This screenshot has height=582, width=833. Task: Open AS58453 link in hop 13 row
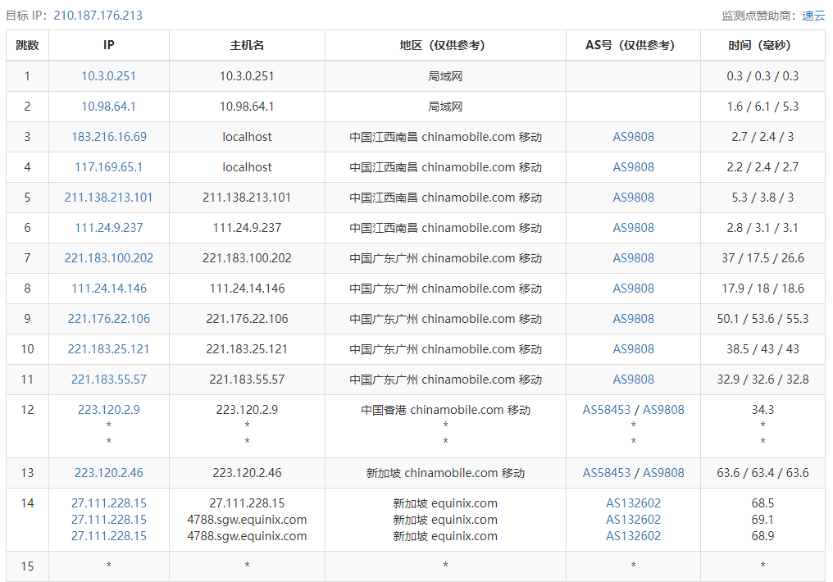(606, 473)
